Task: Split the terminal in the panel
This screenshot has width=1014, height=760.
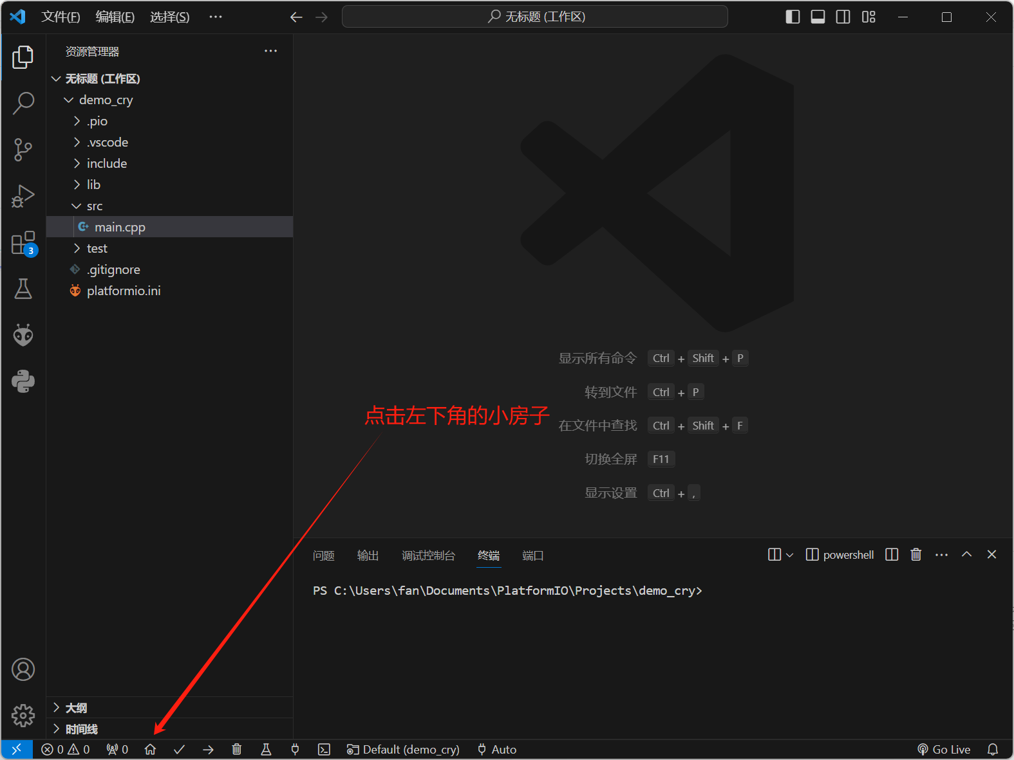Action: tap(892, 554)
